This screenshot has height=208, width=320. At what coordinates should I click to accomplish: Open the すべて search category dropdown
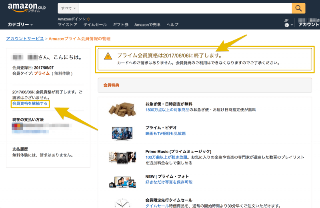[68, 8]
